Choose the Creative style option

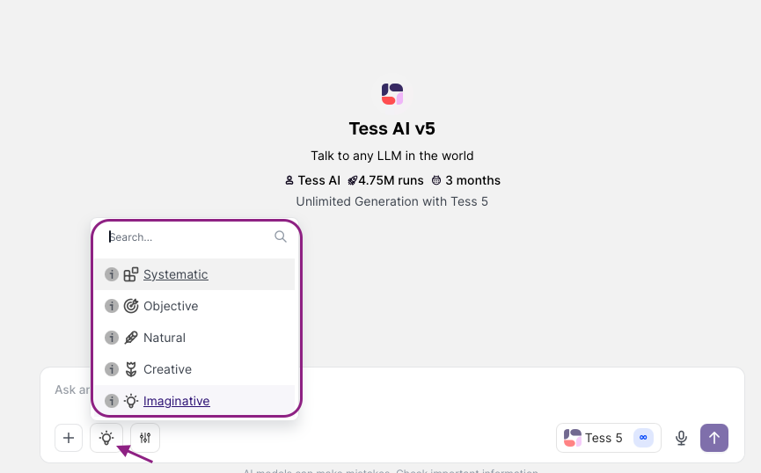pos(194,369)
